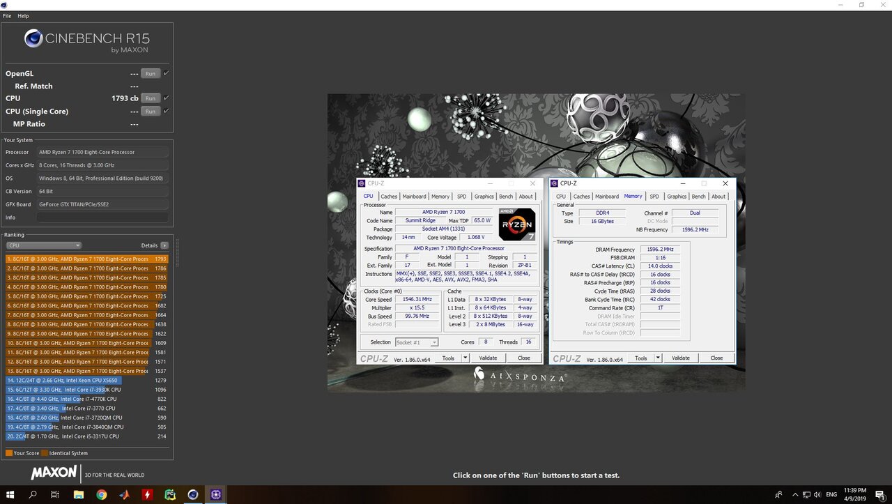Toggle the CPU (Single Core) test checkmark
This screenshot has height=504, width=892.
pyautogui.click(x=166, y=111)
